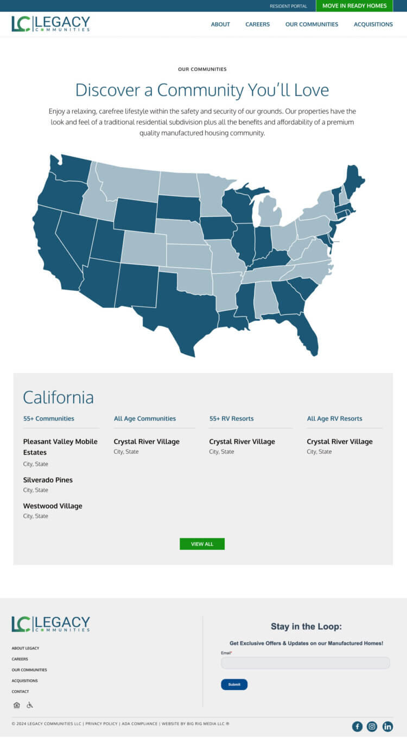Click the equal housing opportunity icon
The height and width of the screenshot is (739, 407).
pos(17,705)
